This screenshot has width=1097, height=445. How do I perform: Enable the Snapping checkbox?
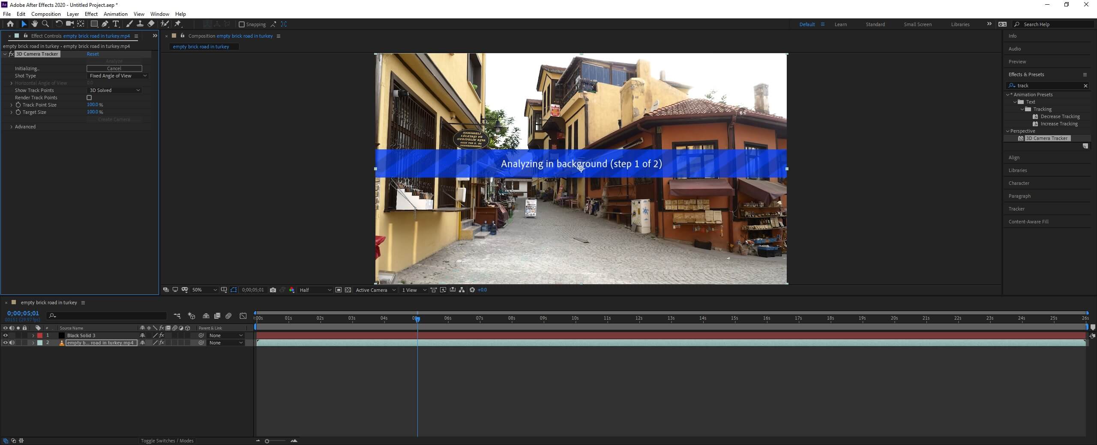pos(242,24)
